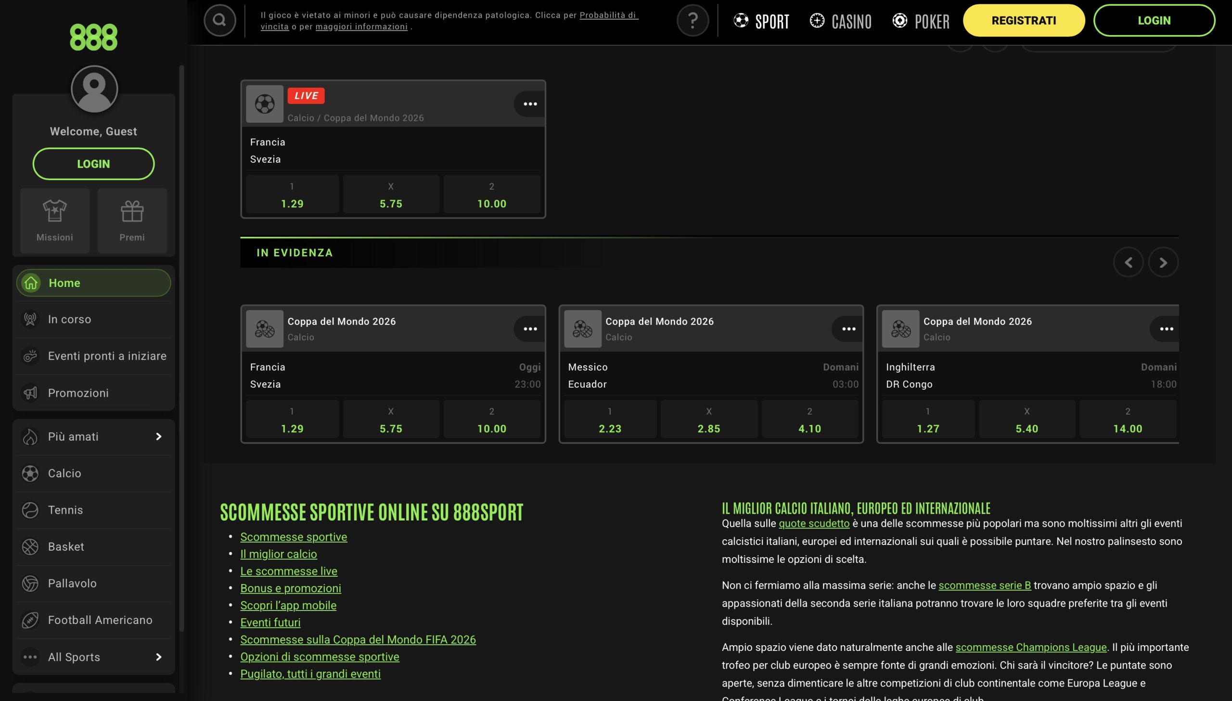Click the guest profile avatar

click(94, 89)
